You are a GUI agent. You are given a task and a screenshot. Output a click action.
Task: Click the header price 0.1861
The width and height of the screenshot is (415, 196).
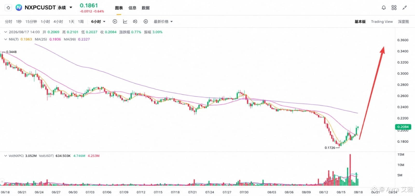[x=89, y=5]
